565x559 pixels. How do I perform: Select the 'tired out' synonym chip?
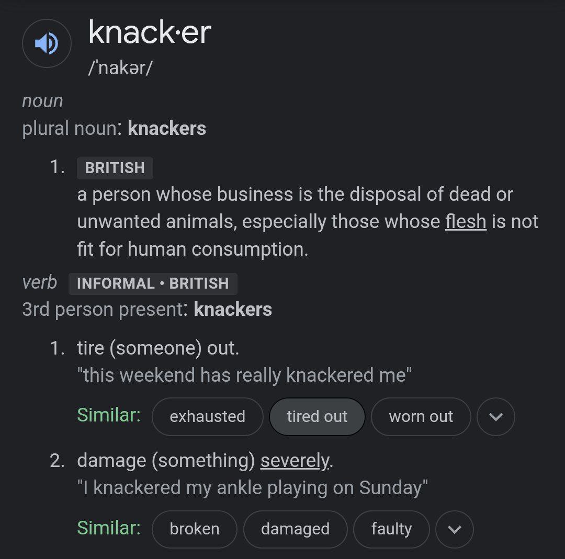click(317, 417)
